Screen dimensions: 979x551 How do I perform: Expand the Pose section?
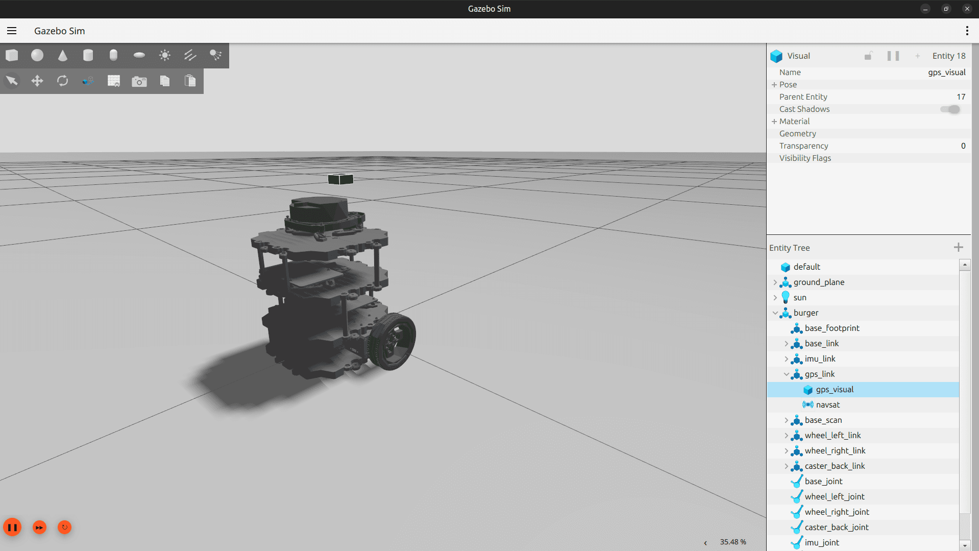[x=774, y=85]
